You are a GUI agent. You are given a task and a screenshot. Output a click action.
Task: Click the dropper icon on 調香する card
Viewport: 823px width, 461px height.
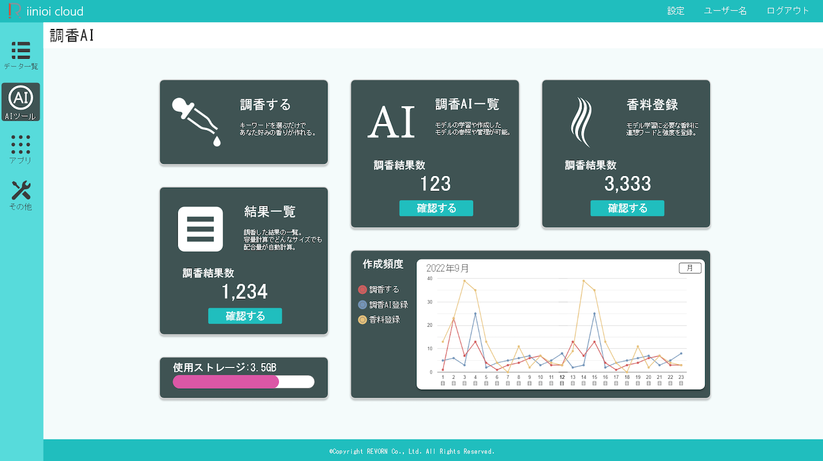[x=195, y=120]
